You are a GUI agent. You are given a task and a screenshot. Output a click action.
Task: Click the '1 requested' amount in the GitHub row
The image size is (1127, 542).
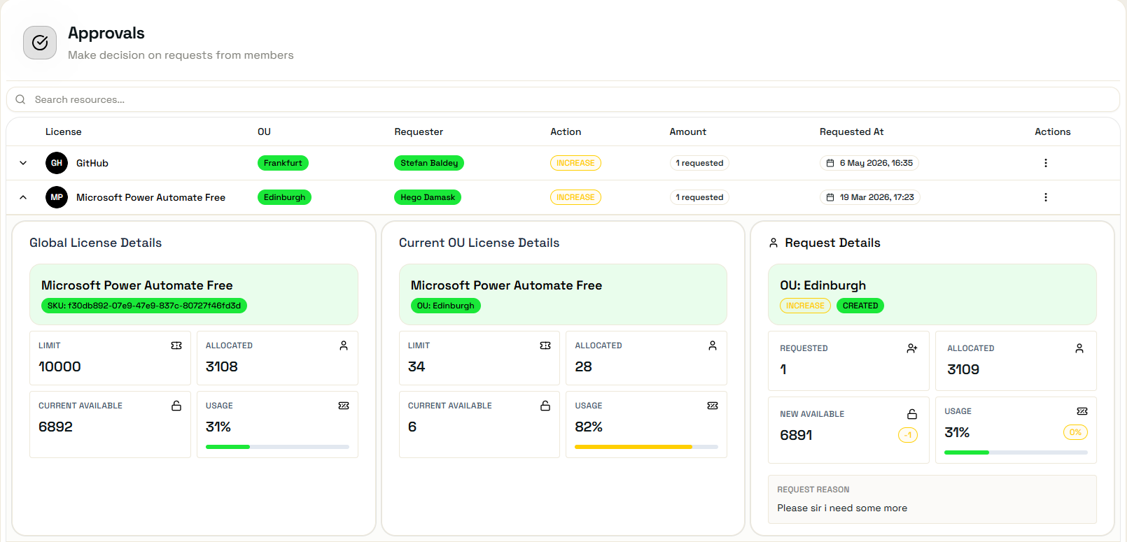[x=699, y=163]
